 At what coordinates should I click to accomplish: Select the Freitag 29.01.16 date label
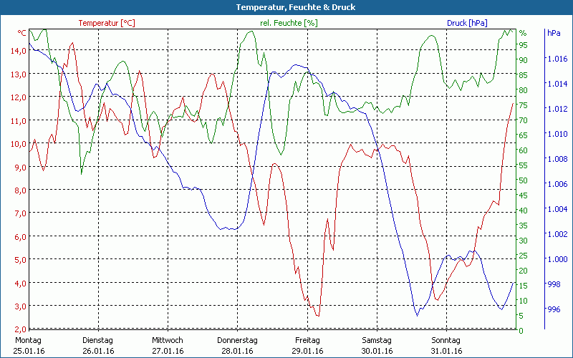tap(307, 345)
